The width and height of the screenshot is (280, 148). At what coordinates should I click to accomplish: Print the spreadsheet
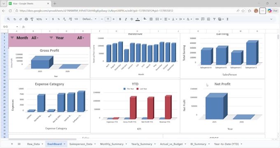point(26,19)
